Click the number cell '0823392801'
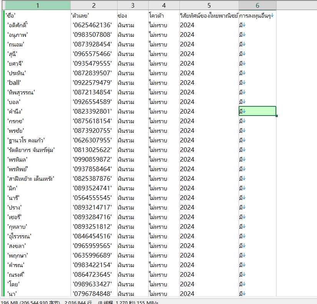Image resolution: width=317 pixels, height=304 pixels. [x=94, y=111]
